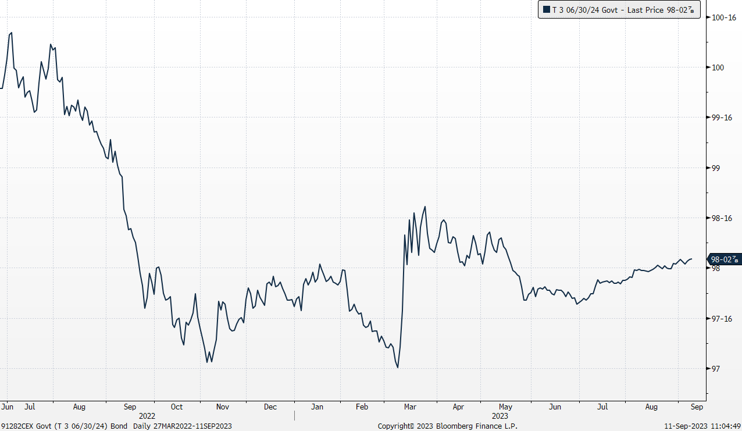Select the Mar month label on the date axis

[411, 407]
